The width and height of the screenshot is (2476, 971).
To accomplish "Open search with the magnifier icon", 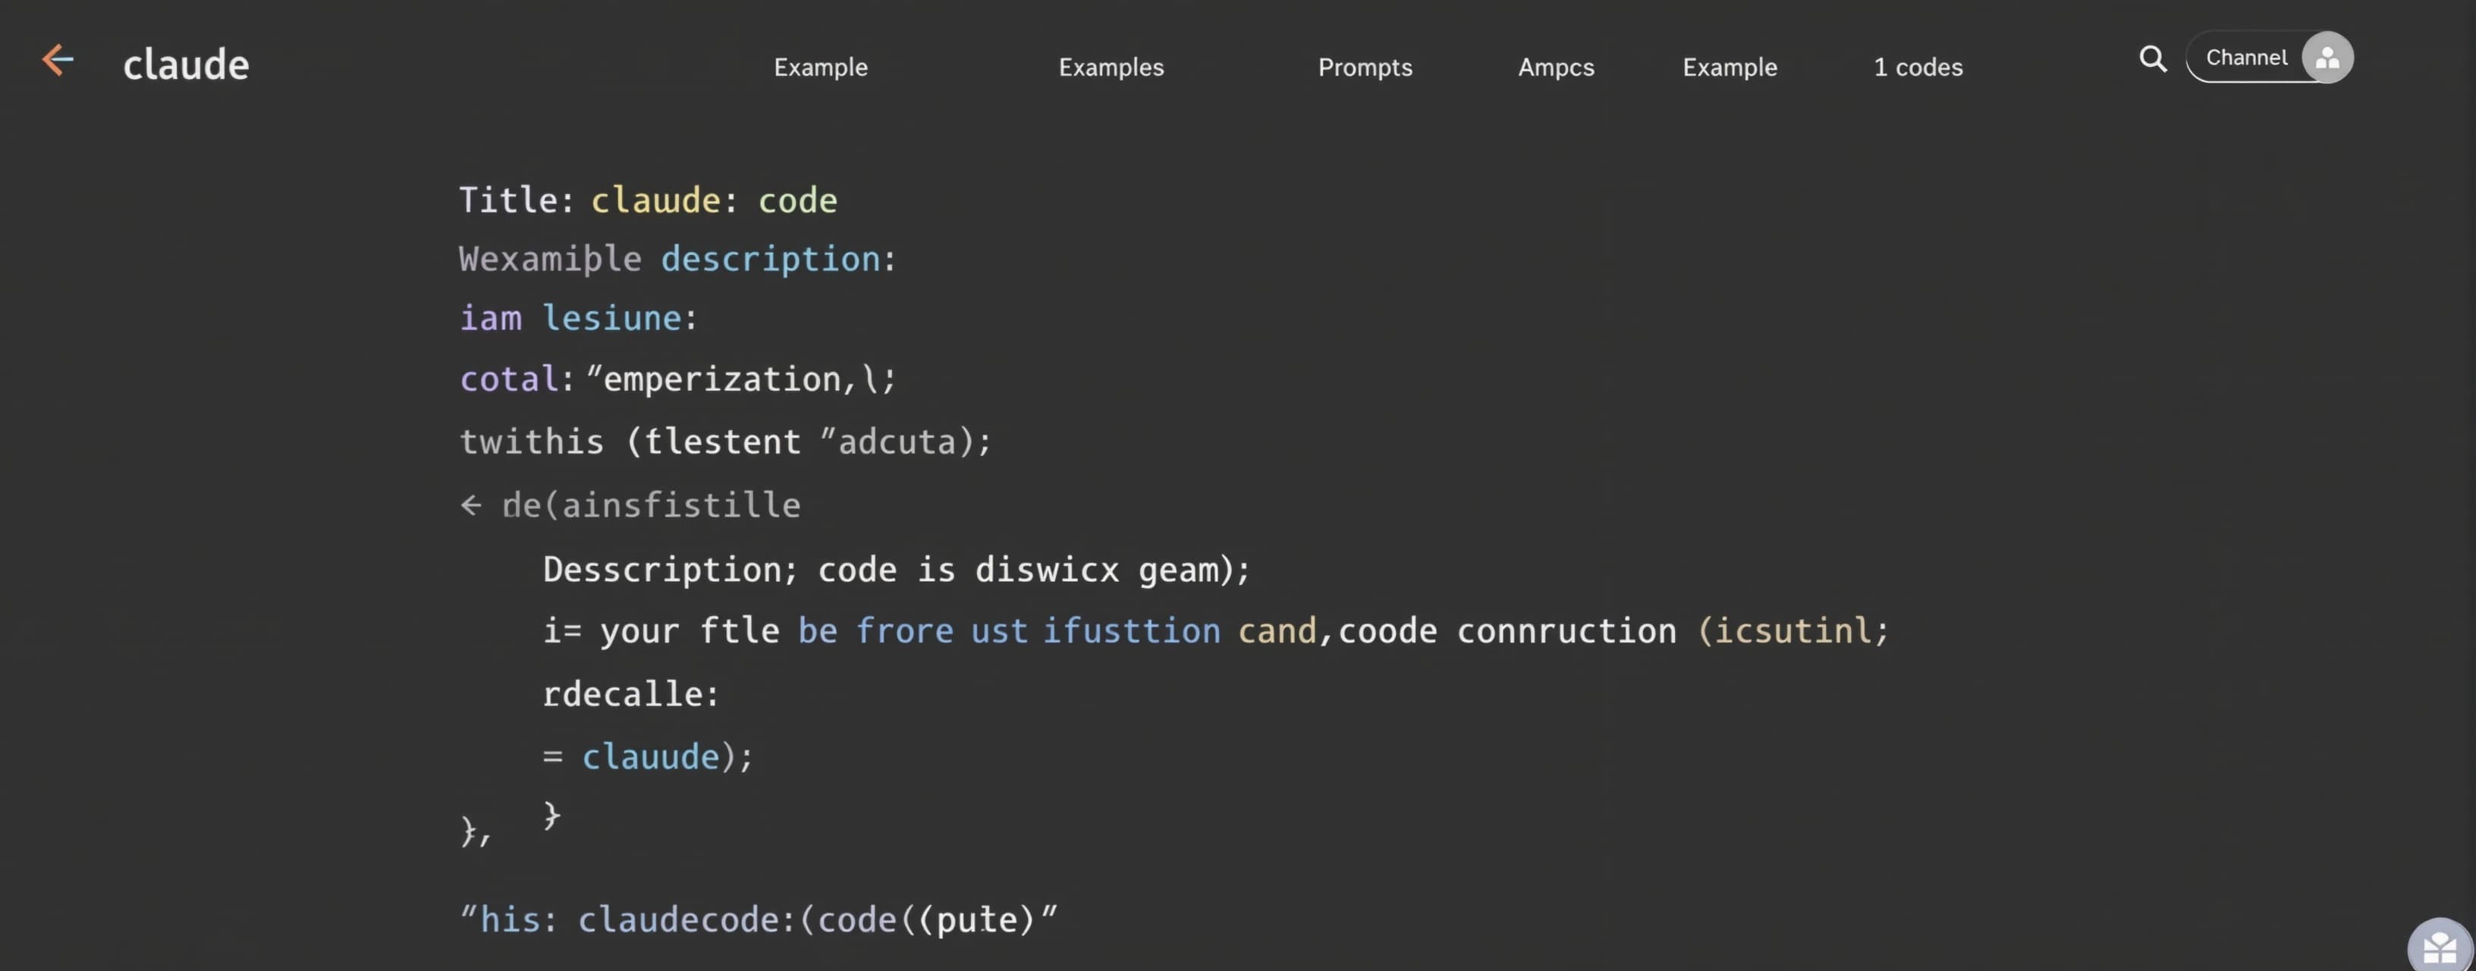I will (x=2152, y=60).
